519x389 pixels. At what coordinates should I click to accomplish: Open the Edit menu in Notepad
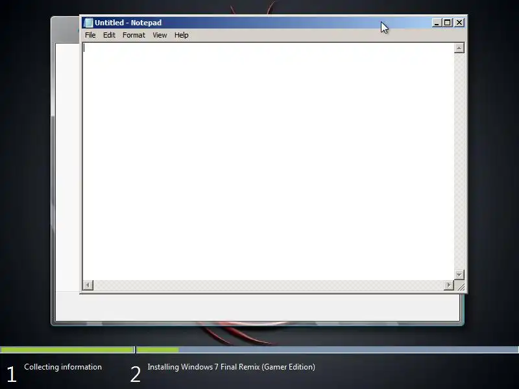click(x=109, y=35)
